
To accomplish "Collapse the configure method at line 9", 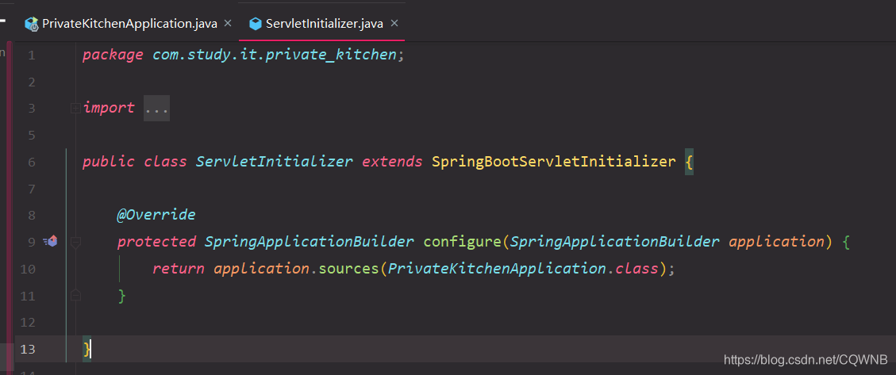I will point(75,243).
